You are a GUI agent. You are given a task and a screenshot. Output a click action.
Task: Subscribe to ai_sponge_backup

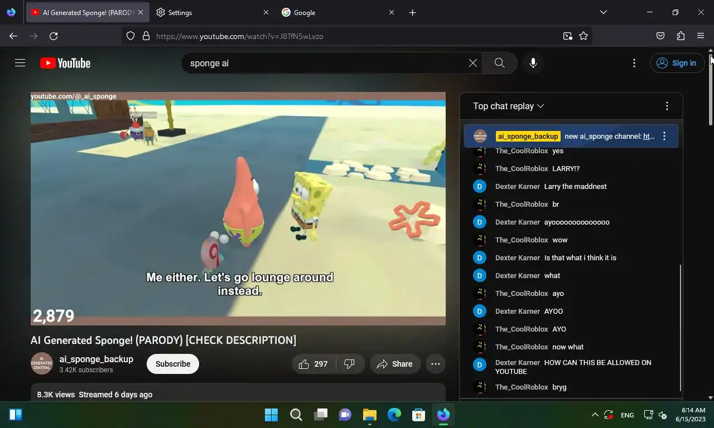point(173,364)
